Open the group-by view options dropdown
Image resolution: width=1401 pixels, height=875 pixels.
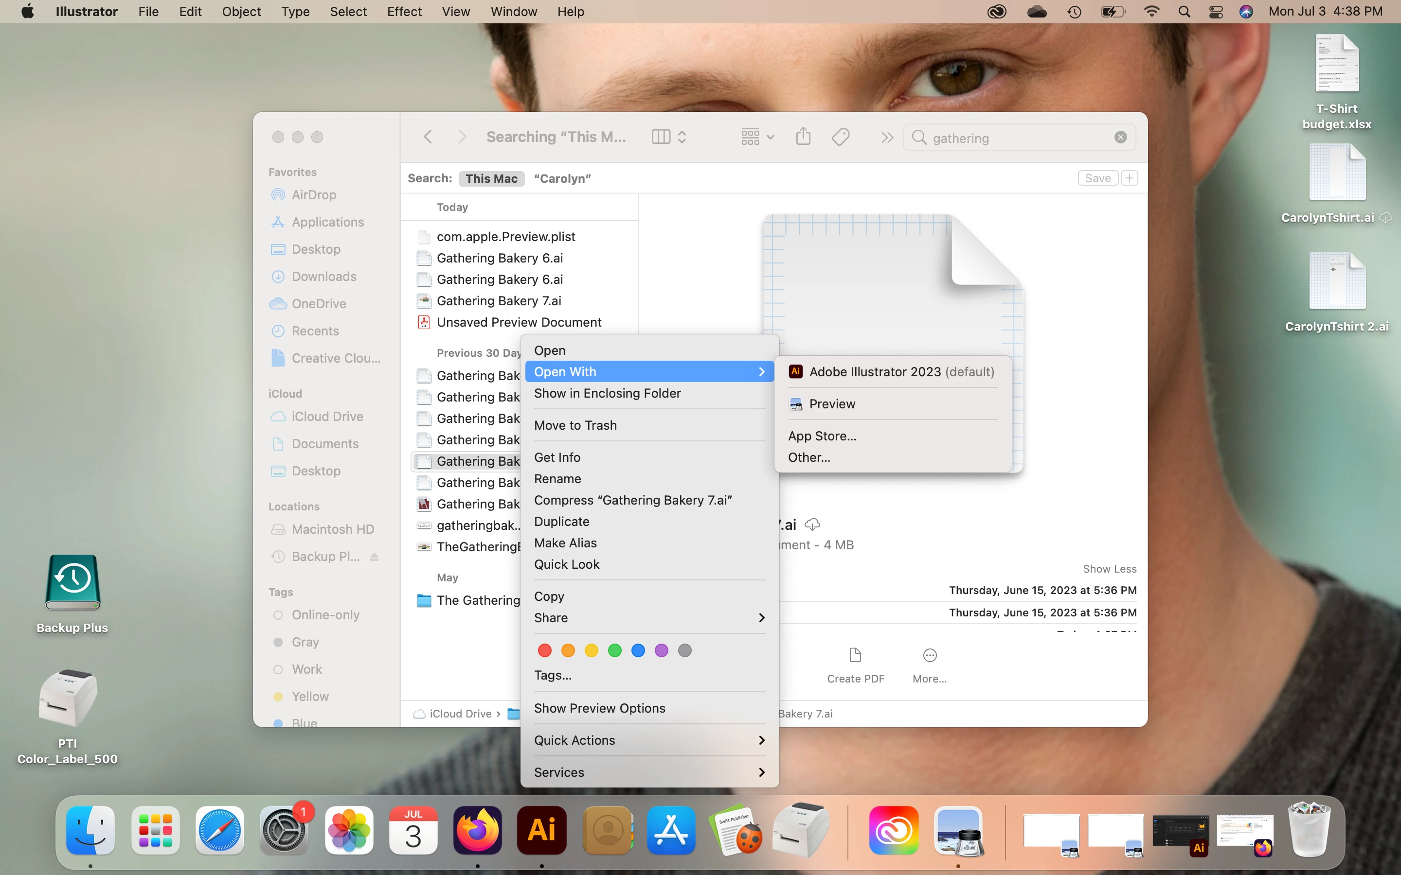pos(756,137)
